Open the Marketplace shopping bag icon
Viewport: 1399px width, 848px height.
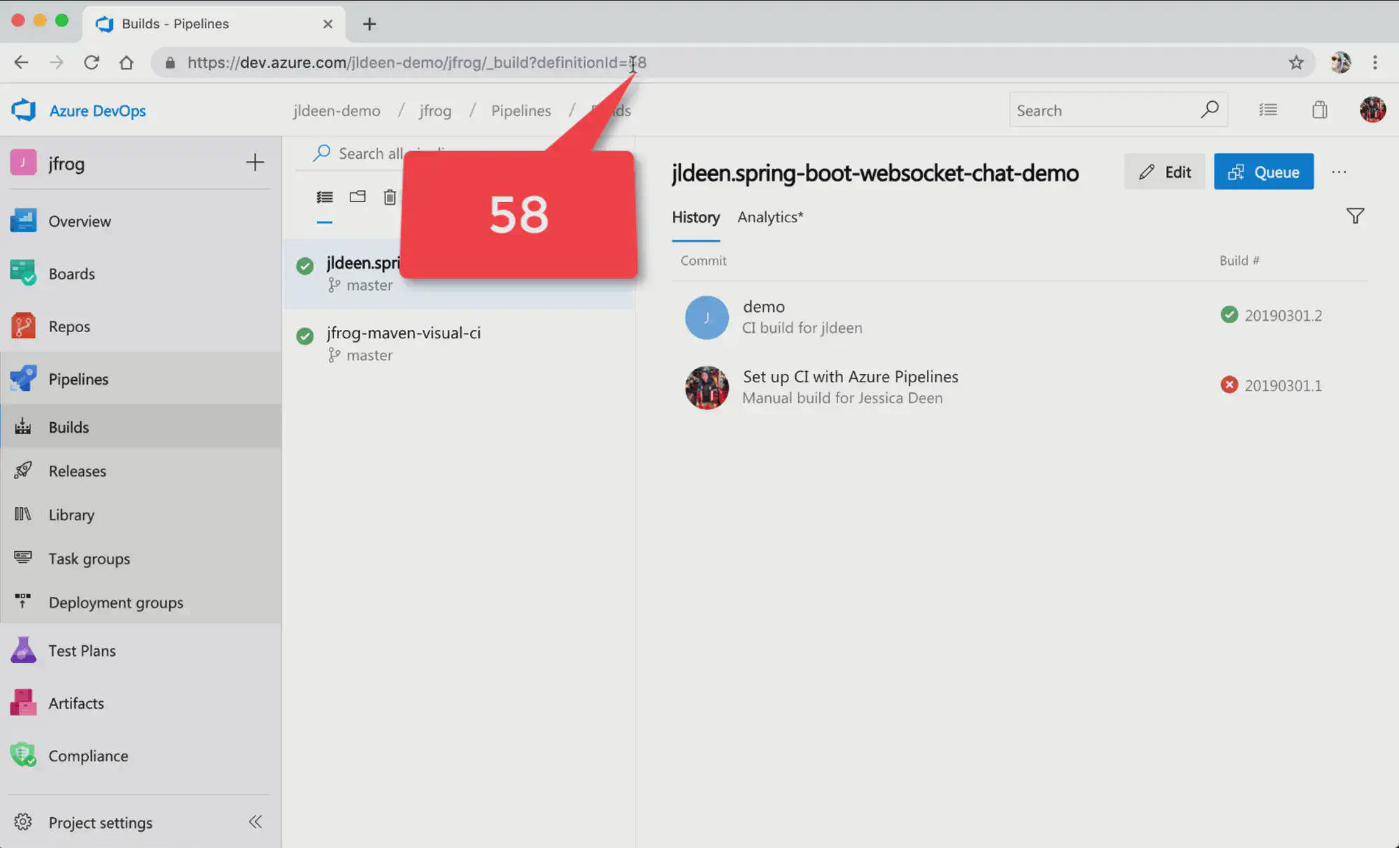1319,110
